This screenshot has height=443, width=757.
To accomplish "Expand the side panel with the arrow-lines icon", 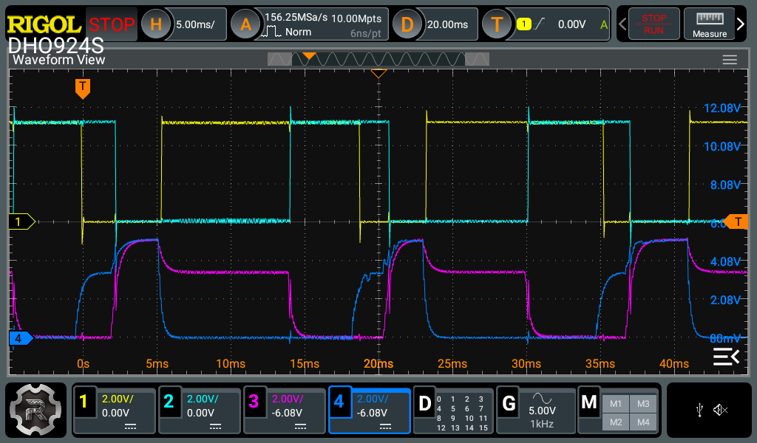I will point(725,357).
